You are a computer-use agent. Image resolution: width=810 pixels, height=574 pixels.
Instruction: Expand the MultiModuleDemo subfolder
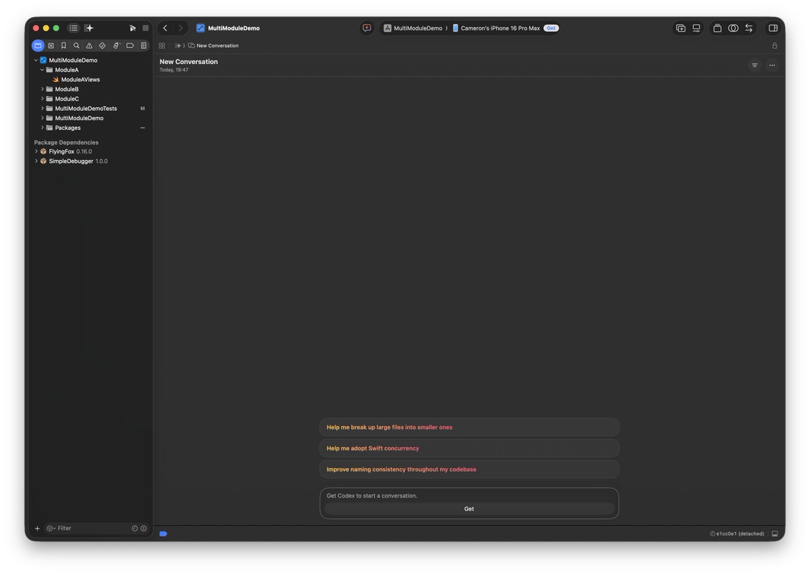[x=42, y=118]
